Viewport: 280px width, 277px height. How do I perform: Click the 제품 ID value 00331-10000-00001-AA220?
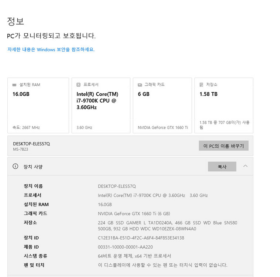tap(125, 247)
